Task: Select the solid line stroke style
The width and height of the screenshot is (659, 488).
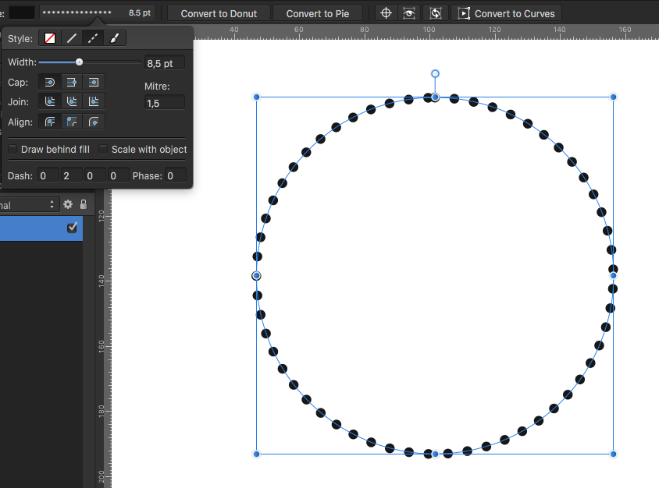Action: [x=72, y=38]
